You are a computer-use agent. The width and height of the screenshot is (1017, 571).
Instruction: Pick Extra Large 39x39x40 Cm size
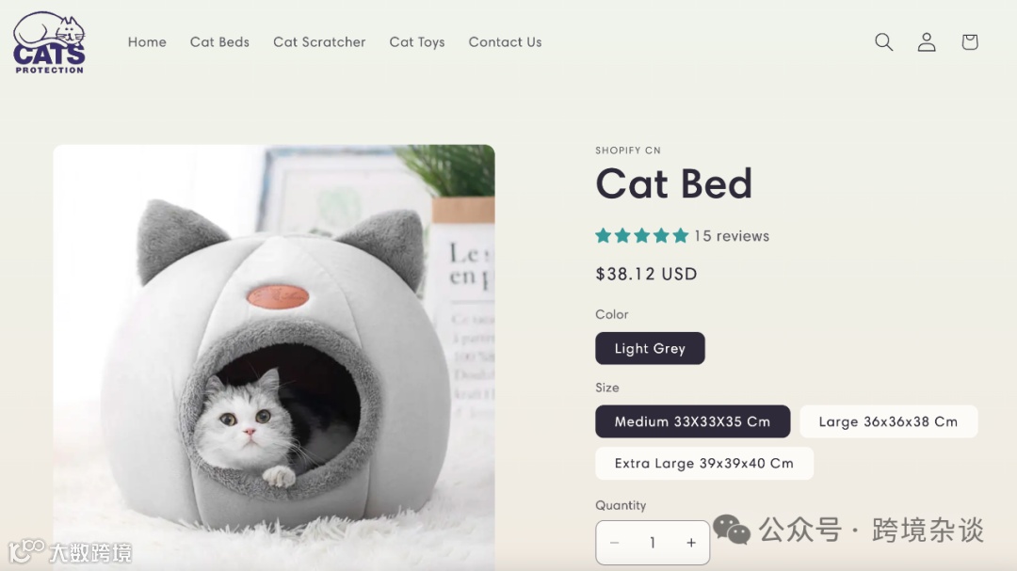click(704, 464)
